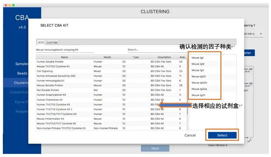This screenshot has width=271, height=157.
Task: Click the Next button below dialog
Action: 155,148
